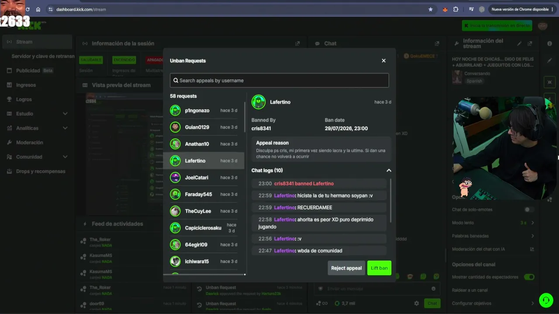The height and width of the screenshot is (314, 559).
Task: Click Lafertino's avatar in the appeal details
Action: point(259,102)
